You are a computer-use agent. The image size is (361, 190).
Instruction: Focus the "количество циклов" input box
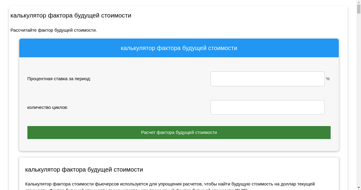pyautogui.click(x=267, y=107)
